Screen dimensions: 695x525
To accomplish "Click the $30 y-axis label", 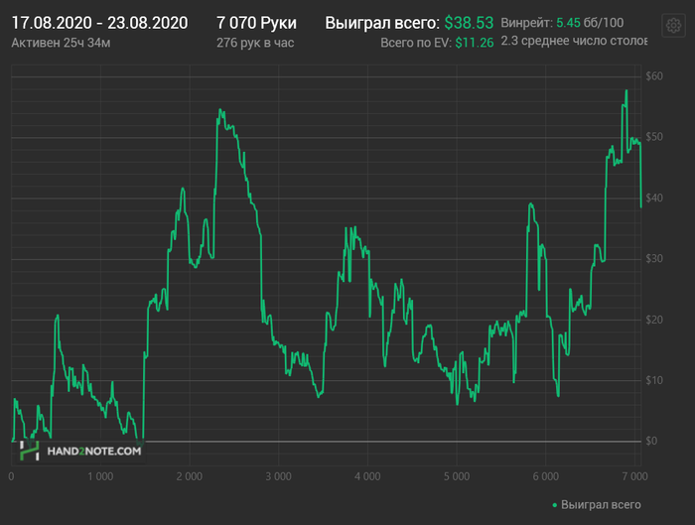I will [654, 259].
